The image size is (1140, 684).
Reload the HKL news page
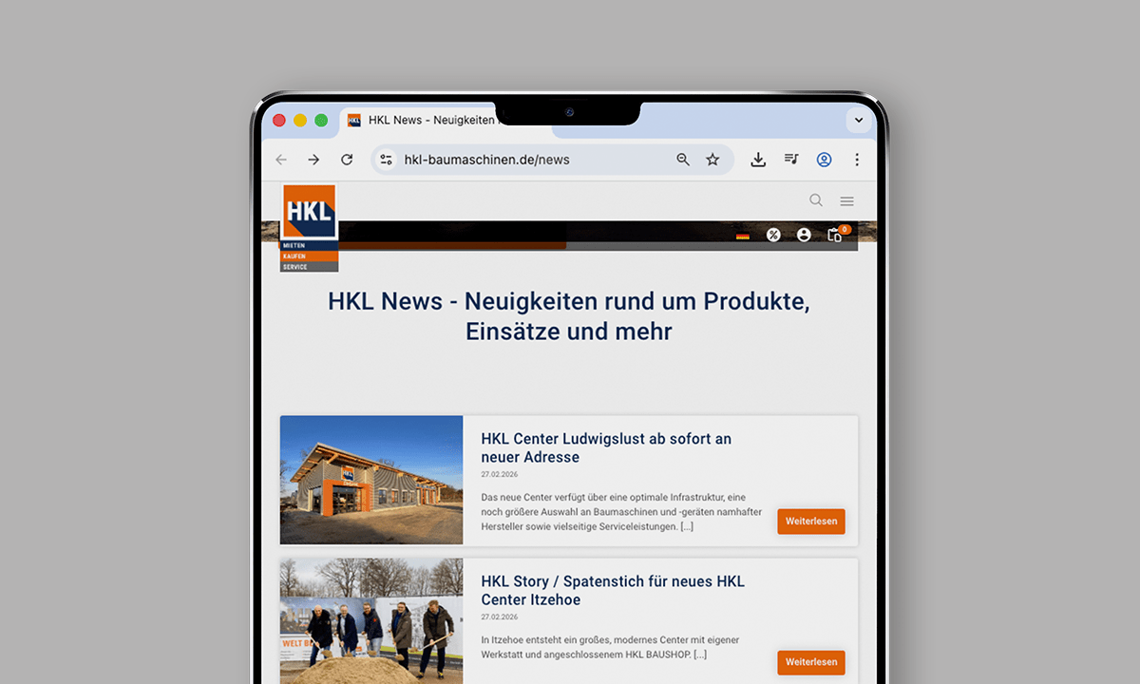point(347,160)
